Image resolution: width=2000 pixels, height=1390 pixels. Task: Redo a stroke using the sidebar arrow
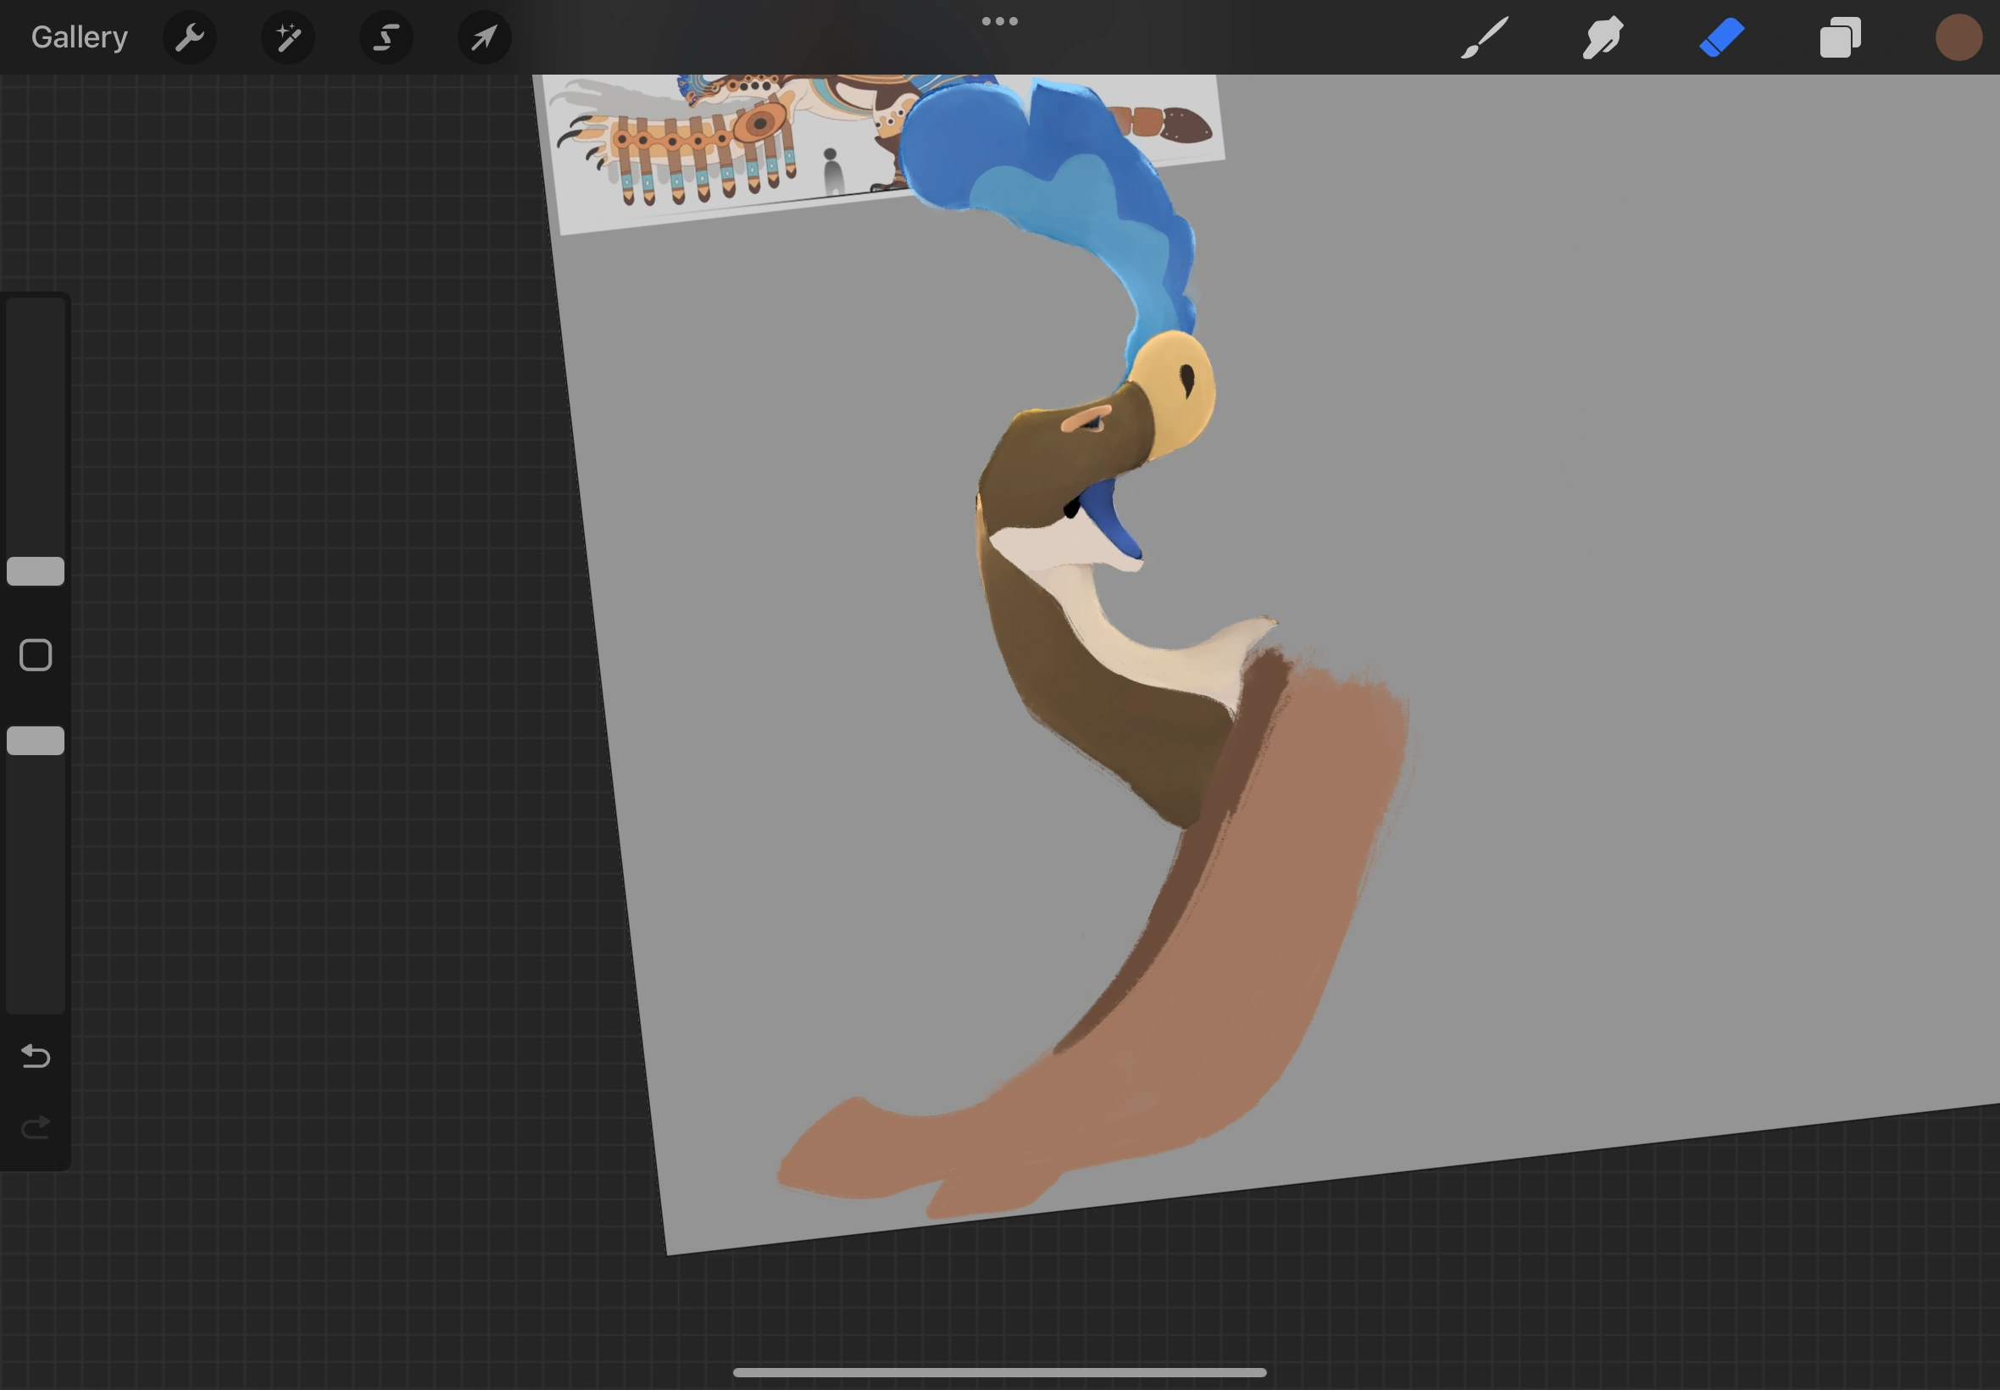(x=35, y=1127)
